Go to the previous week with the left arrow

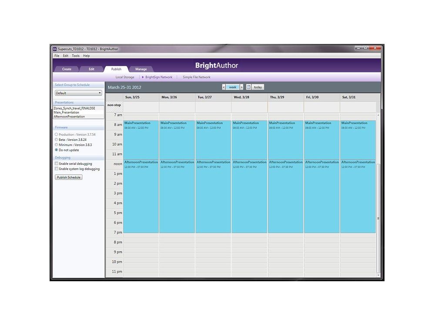[x=224, y=87]
